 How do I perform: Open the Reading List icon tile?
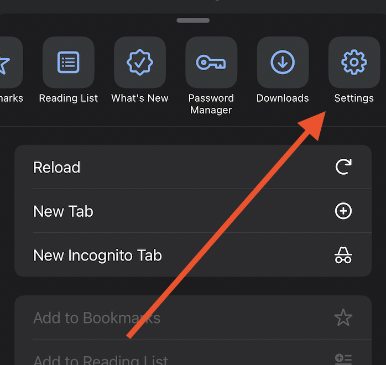click(x=69, y=62)
